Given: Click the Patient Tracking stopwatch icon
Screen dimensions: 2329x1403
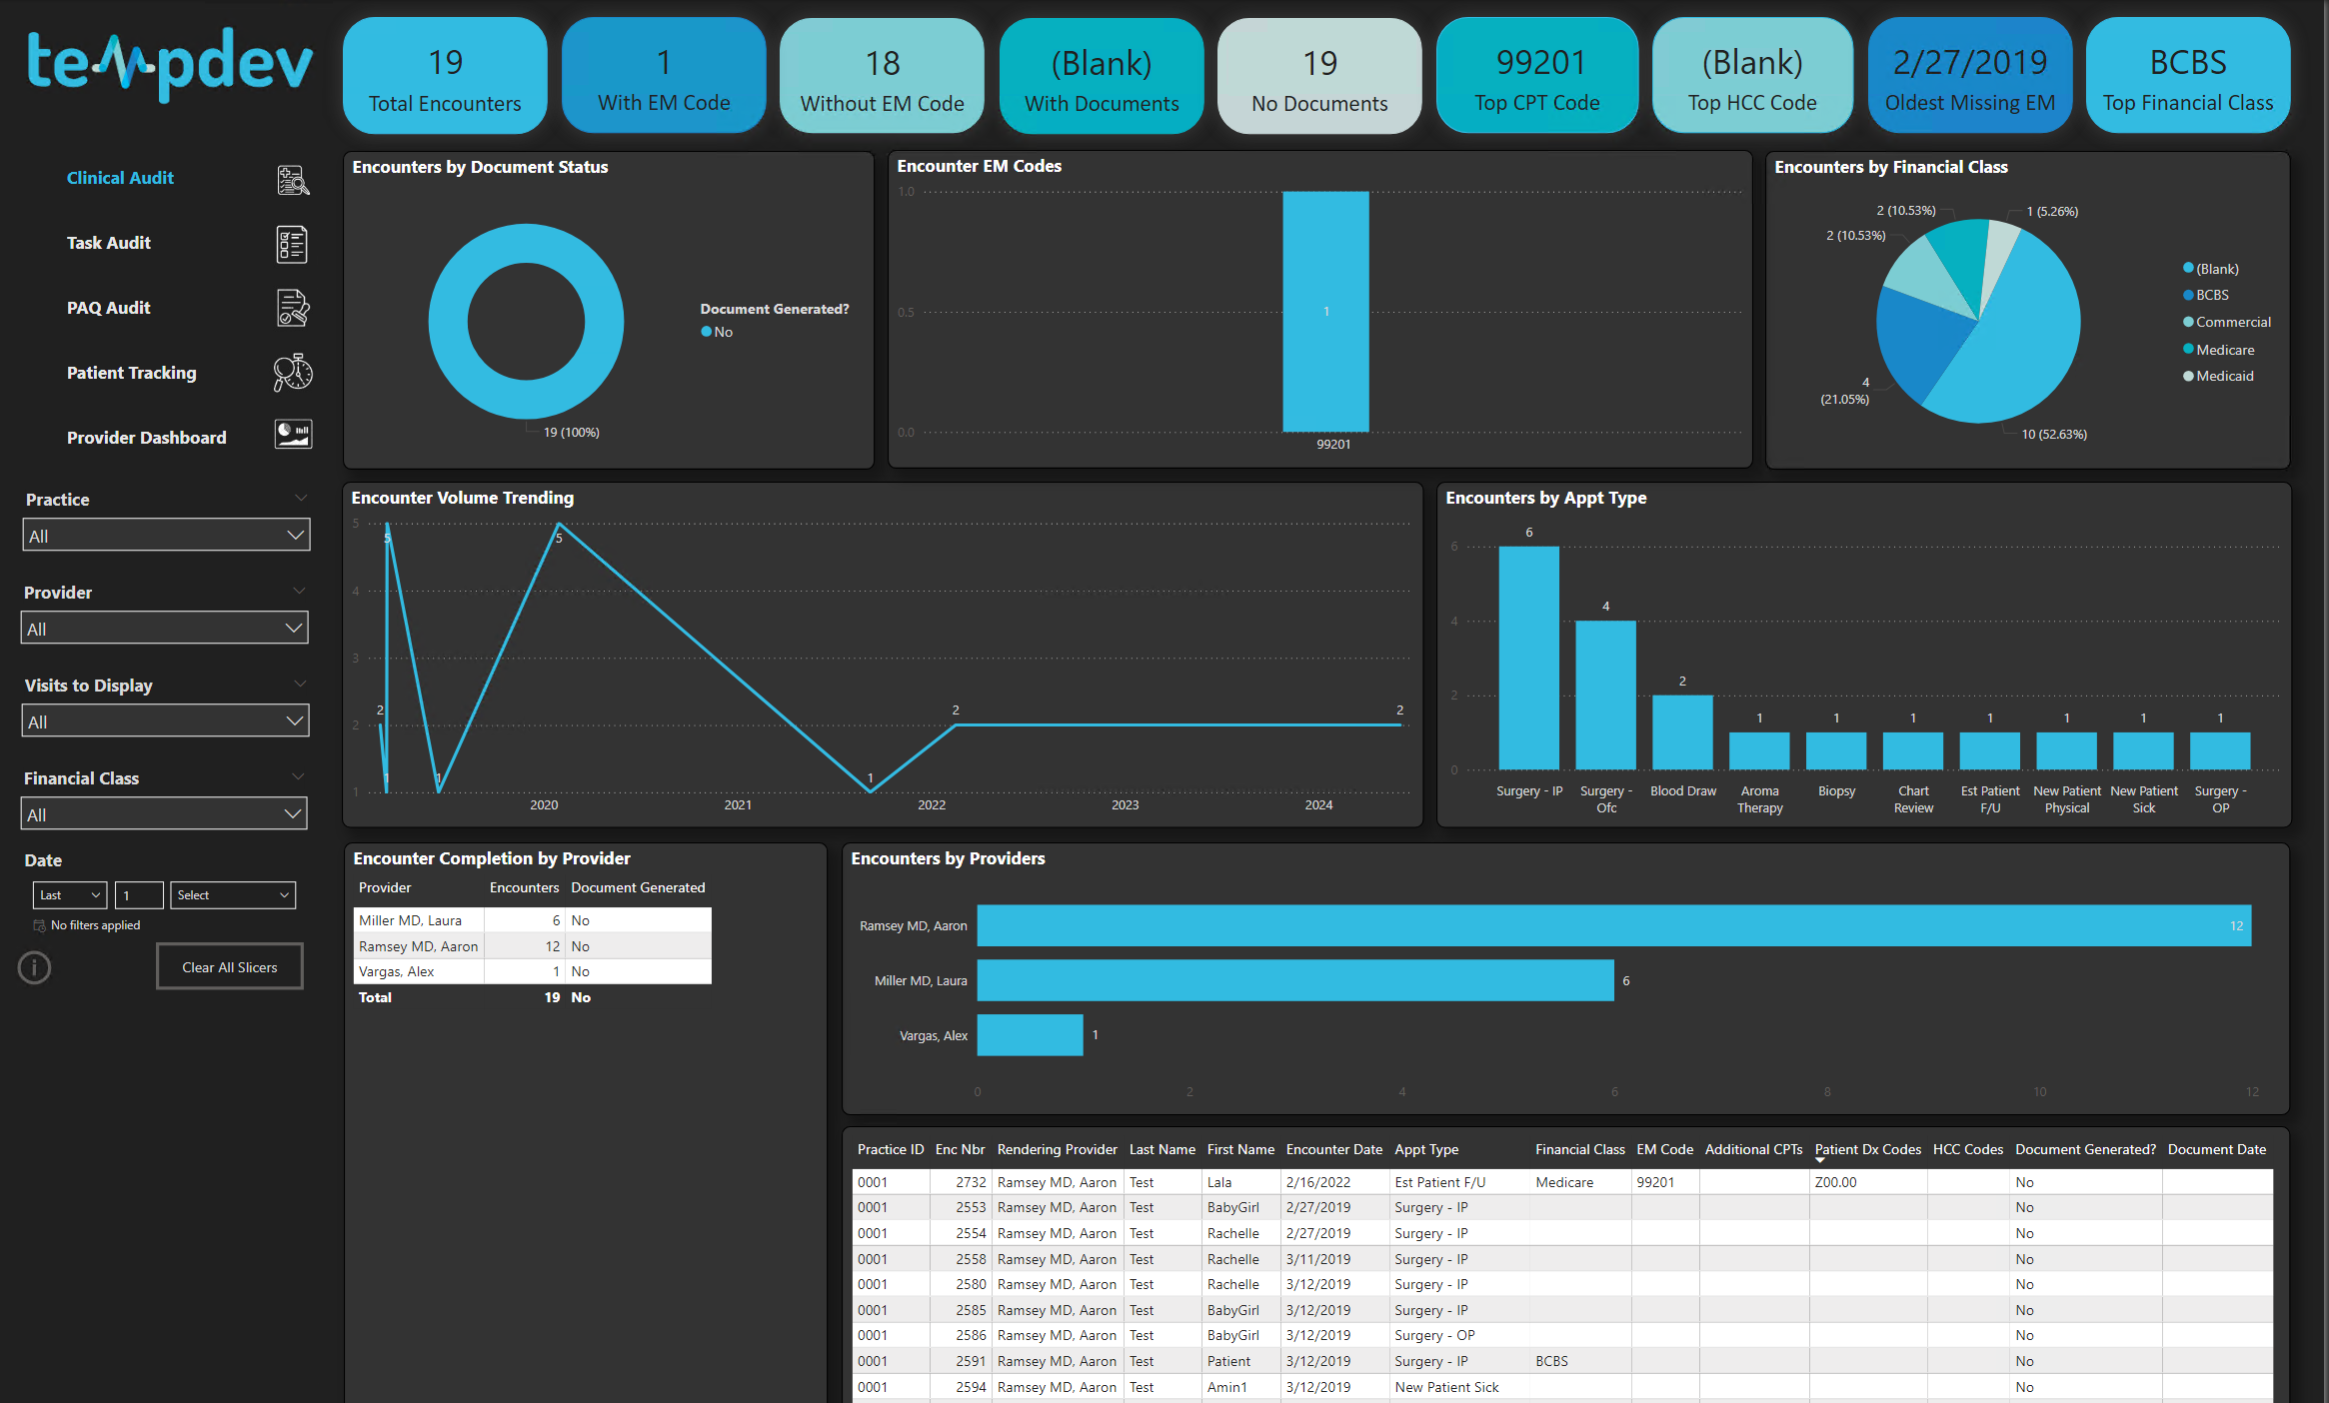Looking at the screenshot, I should click(x=293, y=373).
